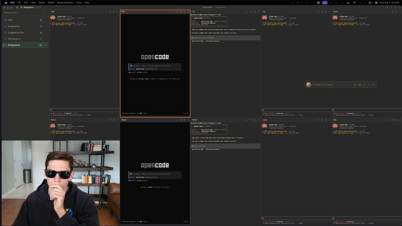This screenshot has height=226, width=402.
Task: Focus the Lia codex prompt field
Action: point(225,38)
